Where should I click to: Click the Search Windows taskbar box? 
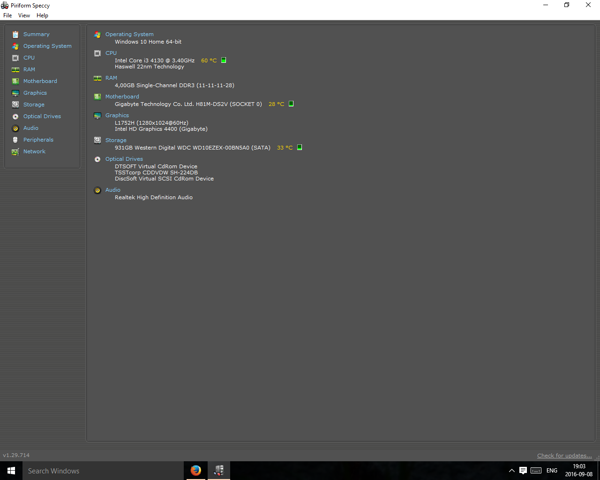coord(103,471)
